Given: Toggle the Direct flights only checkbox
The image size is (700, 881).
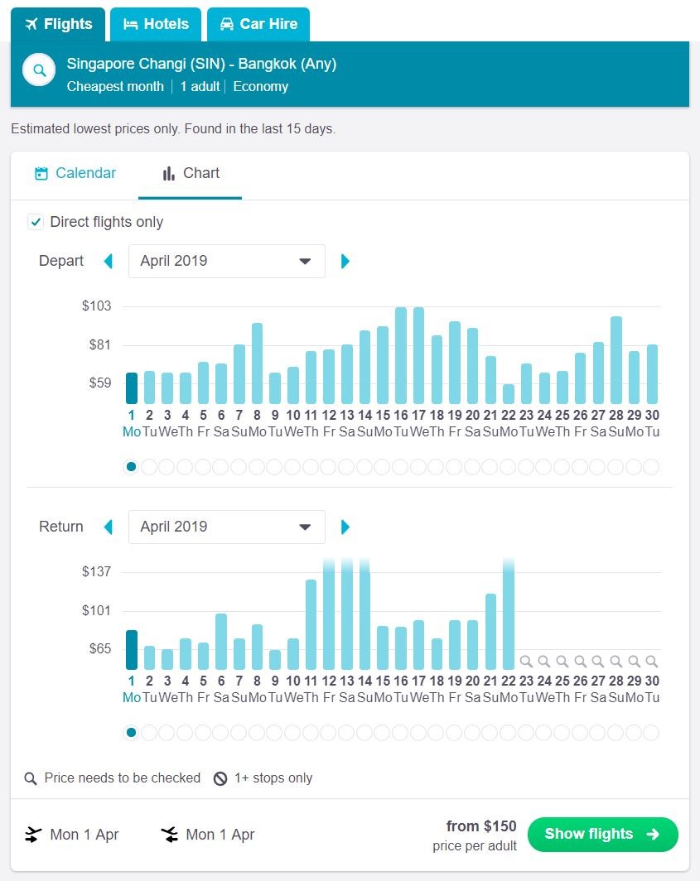Looking at the screenshot, I should (36, 222).
